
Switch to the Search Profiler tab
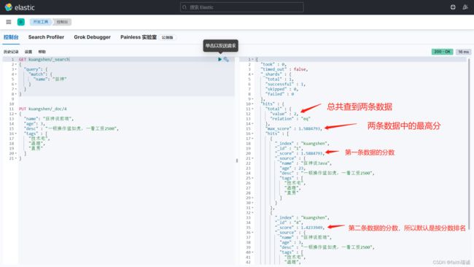[x=46, y=37]
